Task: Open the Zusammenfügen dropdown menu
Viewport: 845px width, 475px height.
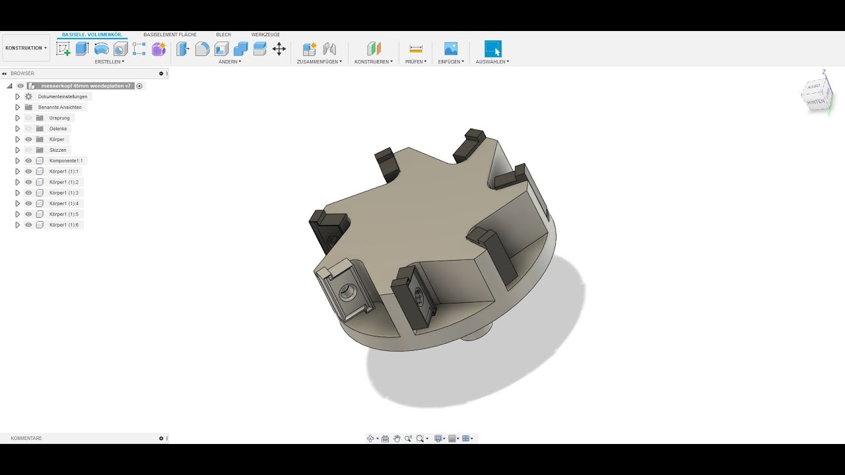Action: coord(320,61)
